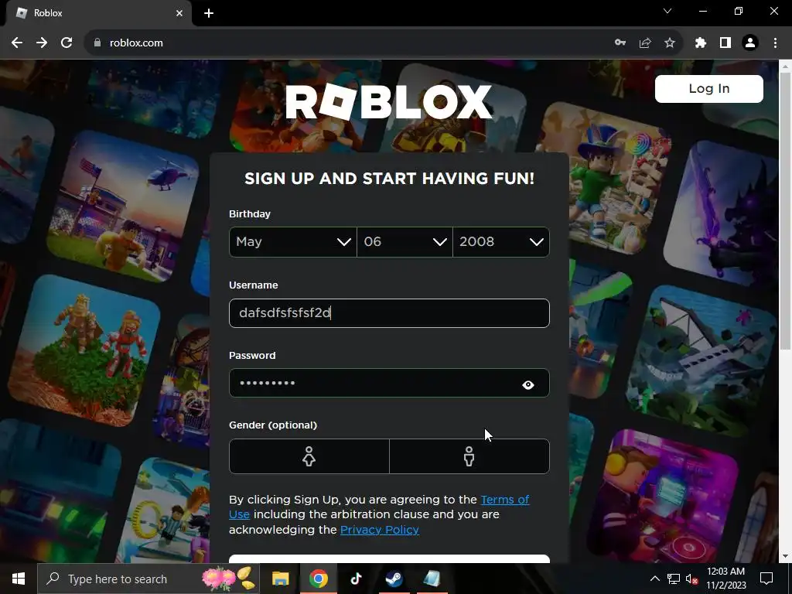Open the tab search chevron
The image size is (792, 594).
click(x=667, y=11)
